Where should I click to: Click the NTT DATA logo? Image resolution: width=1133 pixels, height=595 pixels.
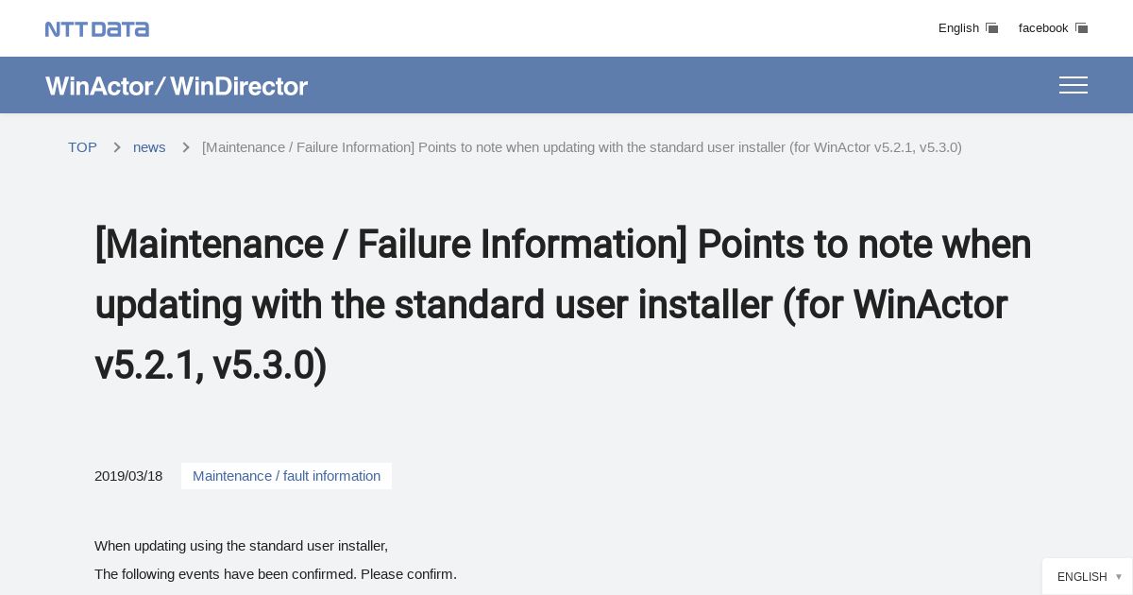[97, 29]
